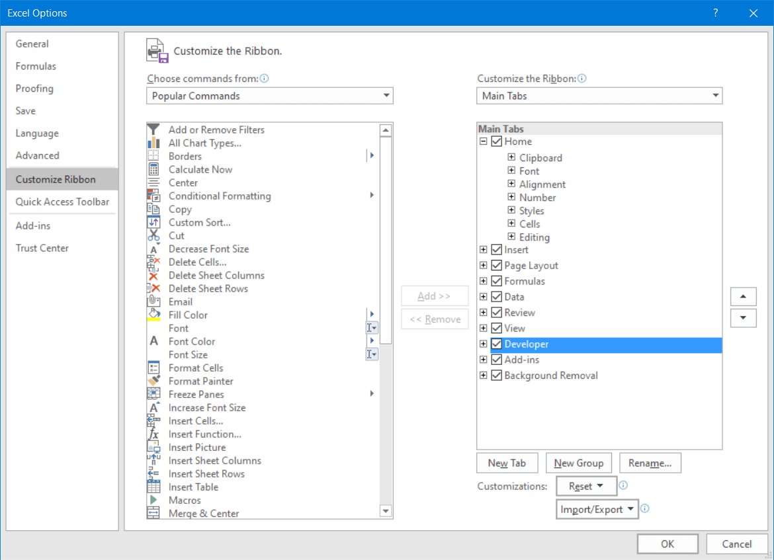774x560 pixels.
Task: Click the command list scroll down arrow
Action: point(386,510)
